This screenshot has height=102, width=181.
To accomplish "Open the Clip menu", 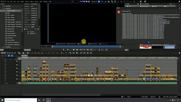I will (x=18, y=2).
